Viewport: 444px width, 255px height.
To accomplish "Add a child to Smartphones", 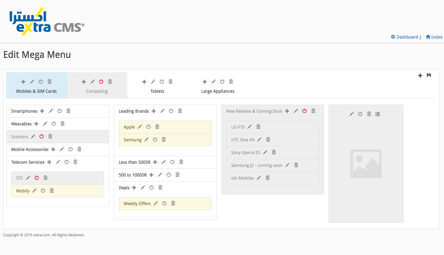I will point(42,111).
